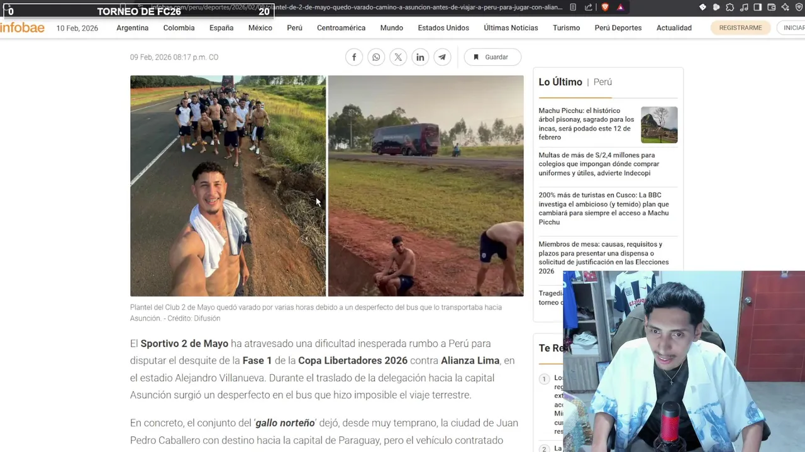The height and width of the screenshot is (452, 805).
Task: Click the Lo Último heading
Action: [560, 82]
